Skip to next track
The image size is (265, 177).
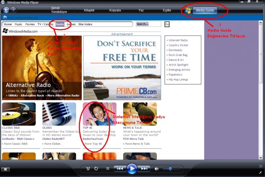click(x=144, y=168)
